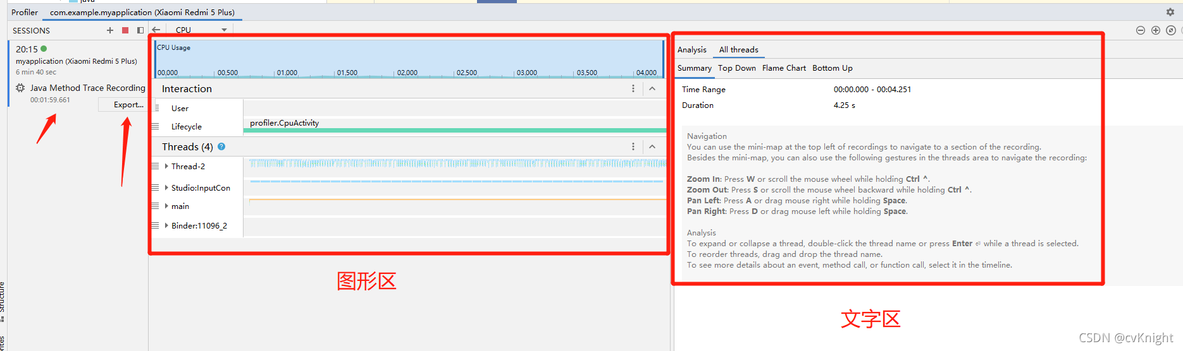Open the Flame Chart sub-tab

tap(784, 68)
